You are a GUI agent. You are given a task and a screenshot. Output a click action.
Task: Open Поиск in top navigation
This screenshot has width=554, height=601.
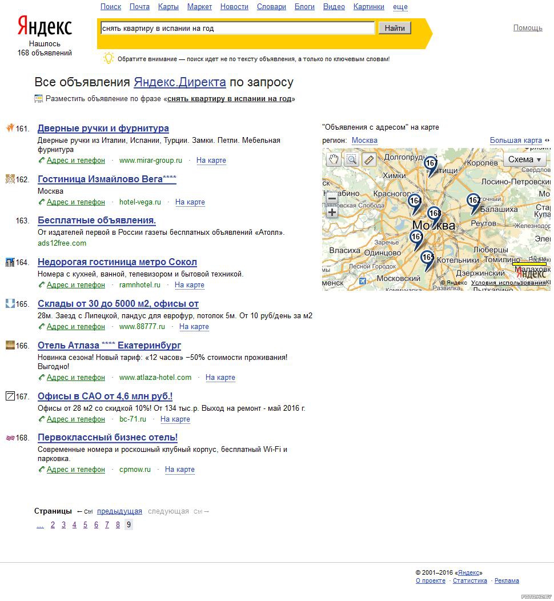pyautogui.click(x=111, y=6)
